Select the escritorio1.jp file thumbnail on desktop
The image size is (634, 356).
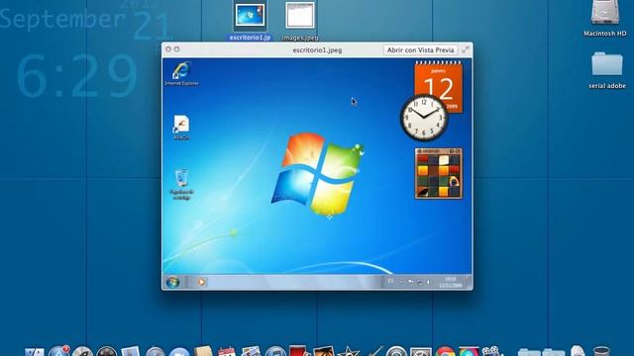[250, 16]
